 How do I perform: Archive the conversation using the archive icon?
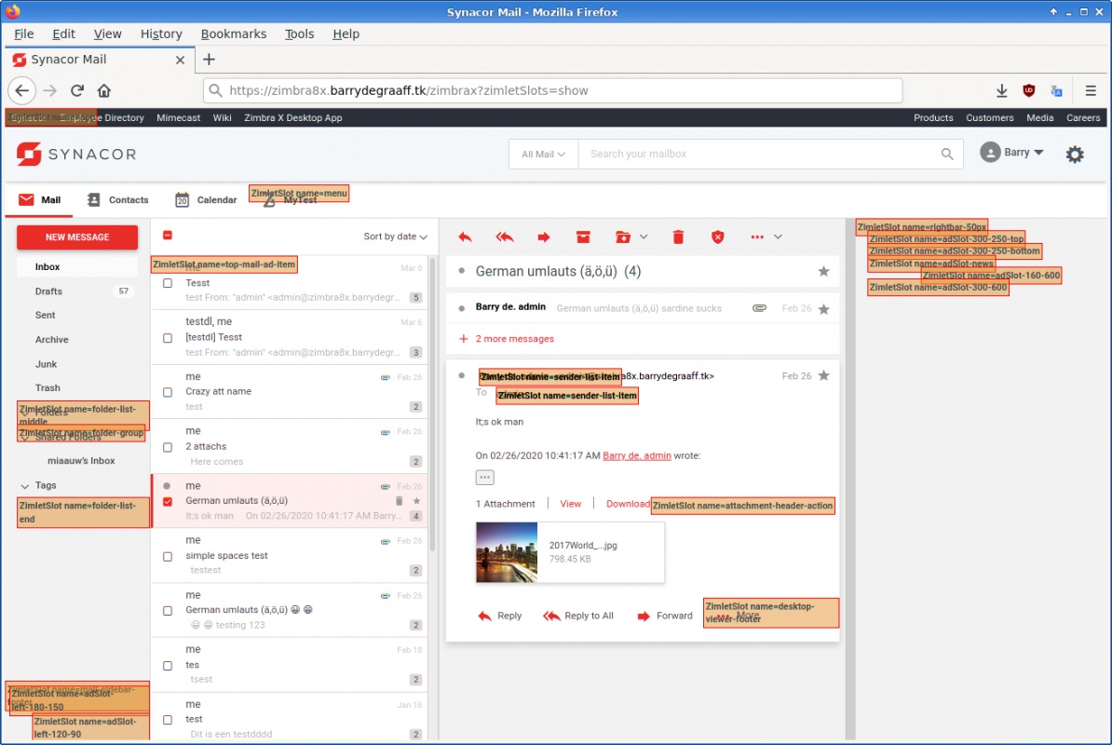(583, 237)
